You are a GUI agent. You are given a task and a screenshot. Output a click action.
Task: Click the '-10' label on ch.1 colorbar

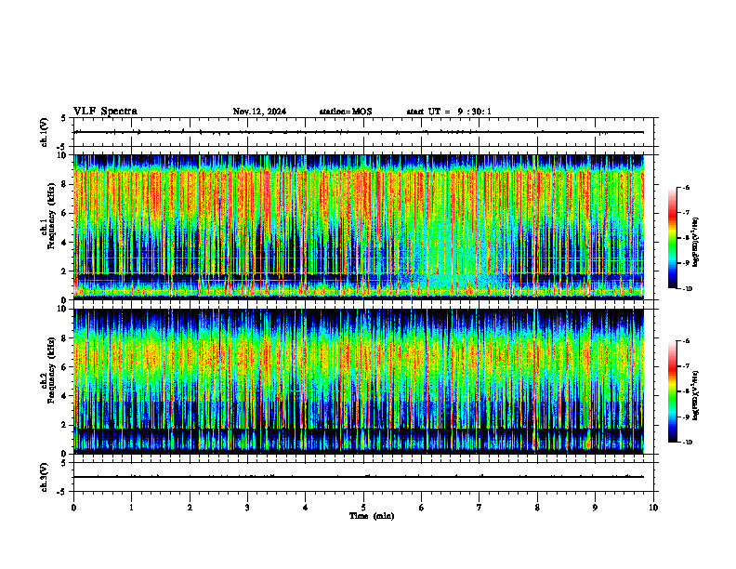pyautogui.click(x=687, y=289)
